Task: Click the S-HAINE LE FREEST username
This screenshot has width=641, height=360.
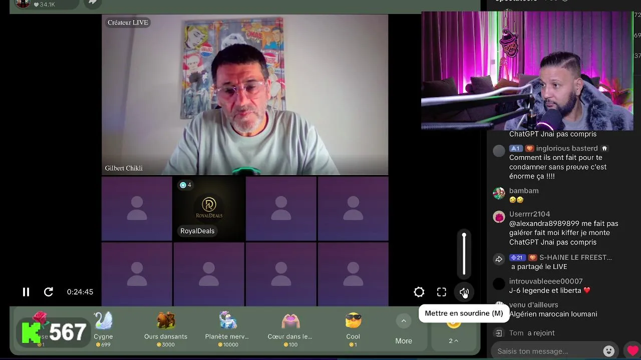Action: point(575,257)
